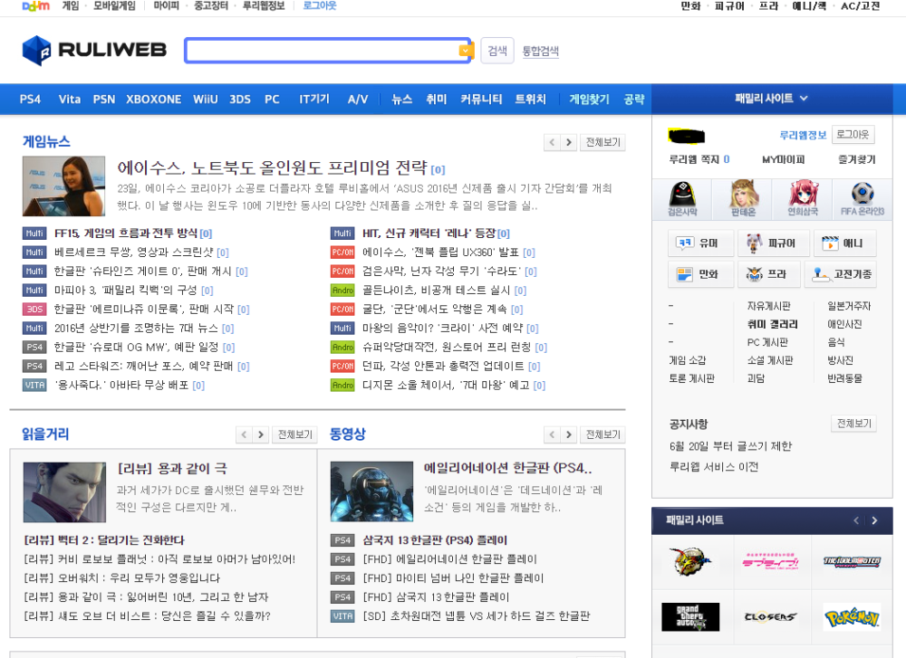The height and width of the screenshot is (658, 906).
Task: Open the search box dropdown arrow
Action: [466, 51]
